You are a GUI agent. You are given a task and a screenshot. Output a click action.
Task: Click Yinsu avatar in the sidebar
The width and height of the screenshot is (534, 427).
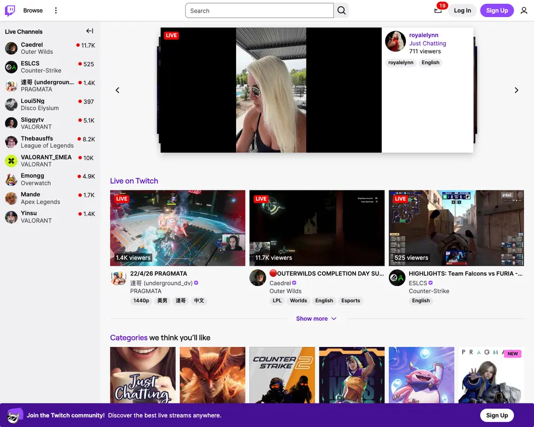11,217
